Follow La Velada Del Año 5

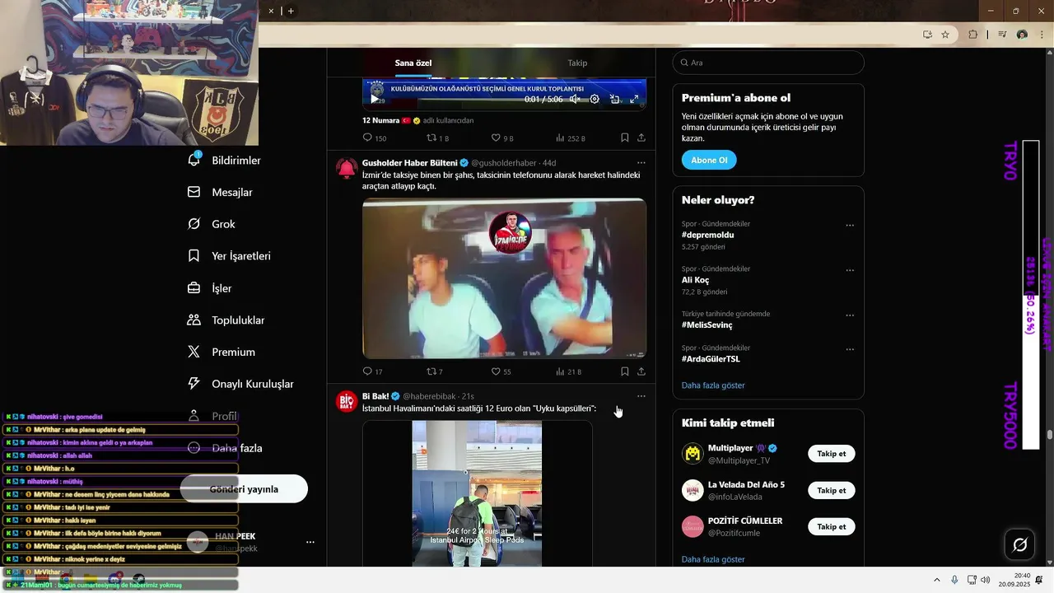tap(832, 490)
